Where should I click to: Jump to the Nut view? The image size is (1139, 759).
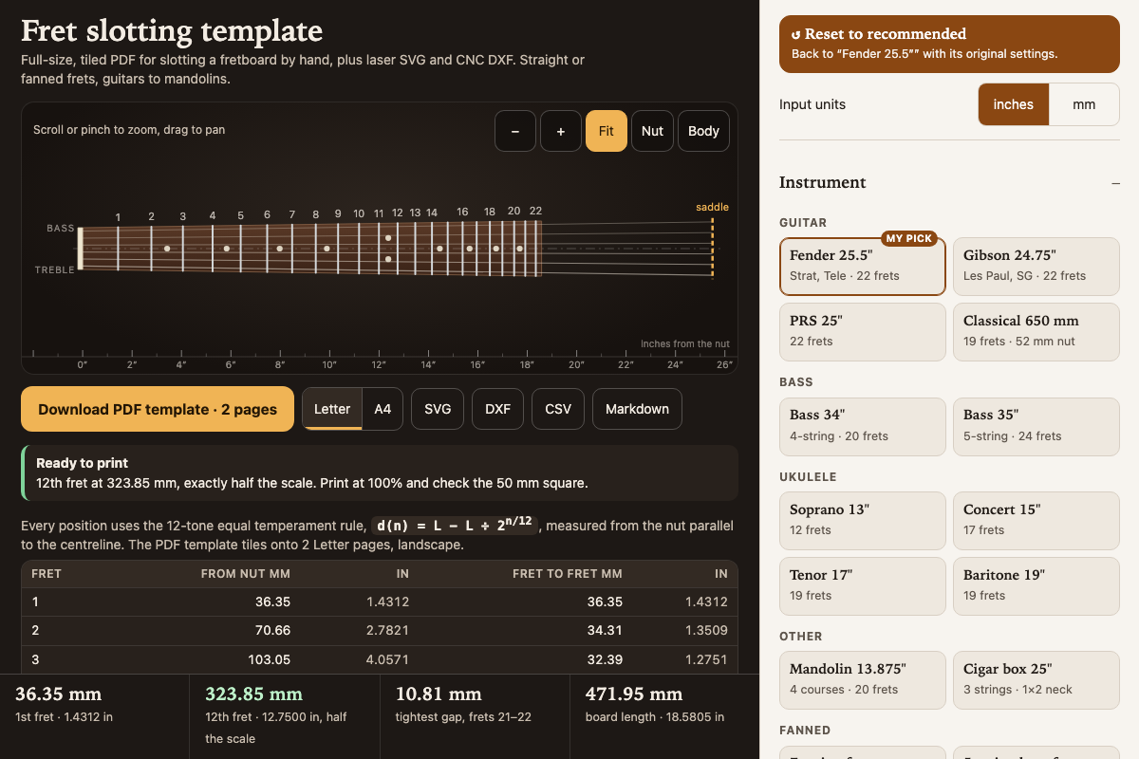click(x=652, y=131)
